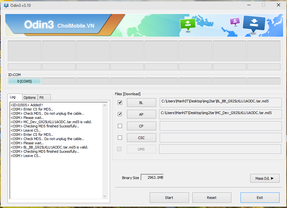Viewport: 287px width, 208px height.
Task: Open the Pit tab
Action: click(x=41, y=97)
